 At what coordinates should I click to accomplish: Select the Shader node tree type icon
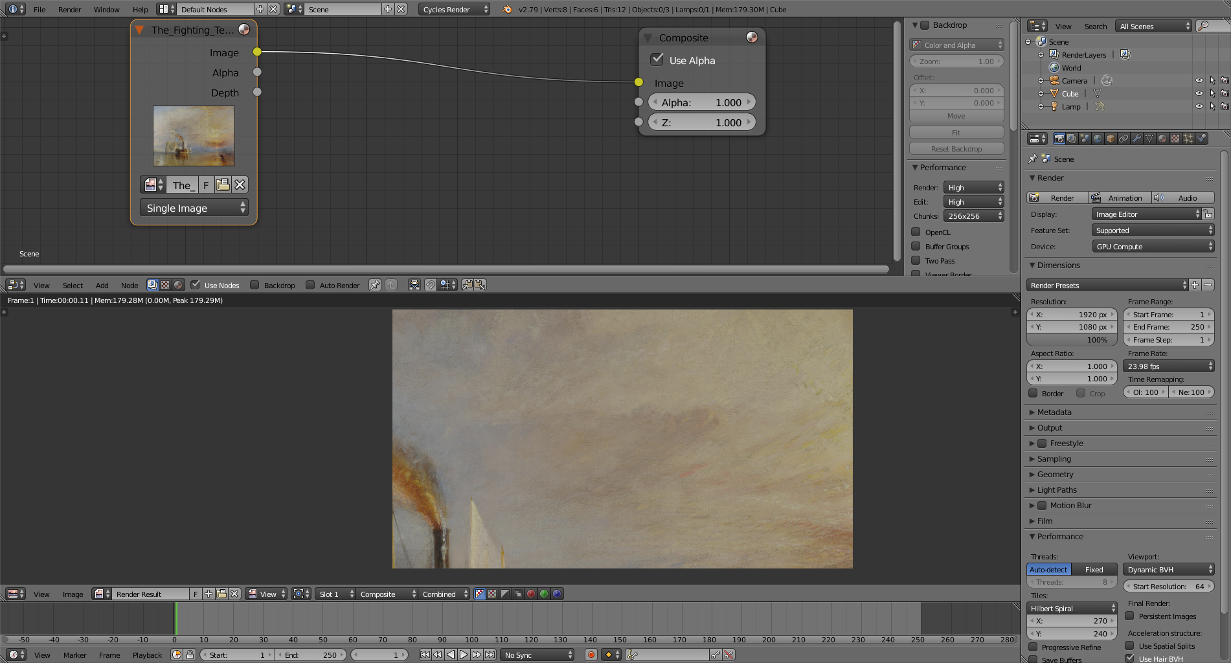pyautogui.click(x=179, y=285)
